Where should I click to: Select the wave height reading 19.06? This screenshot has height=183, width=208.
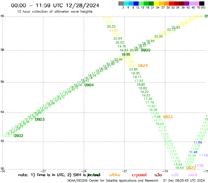78,85
